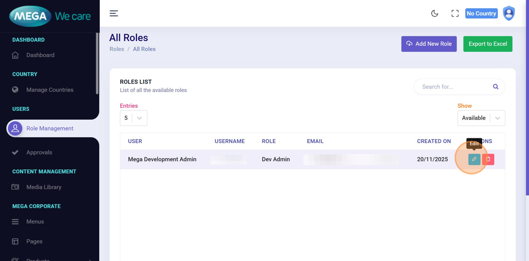
Task: Go to Manage Countries in sidebar
Action: (50, 90)
